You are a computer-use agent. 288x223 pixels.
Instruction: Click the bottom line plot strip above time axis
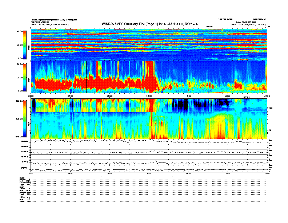tap(149, 169)
